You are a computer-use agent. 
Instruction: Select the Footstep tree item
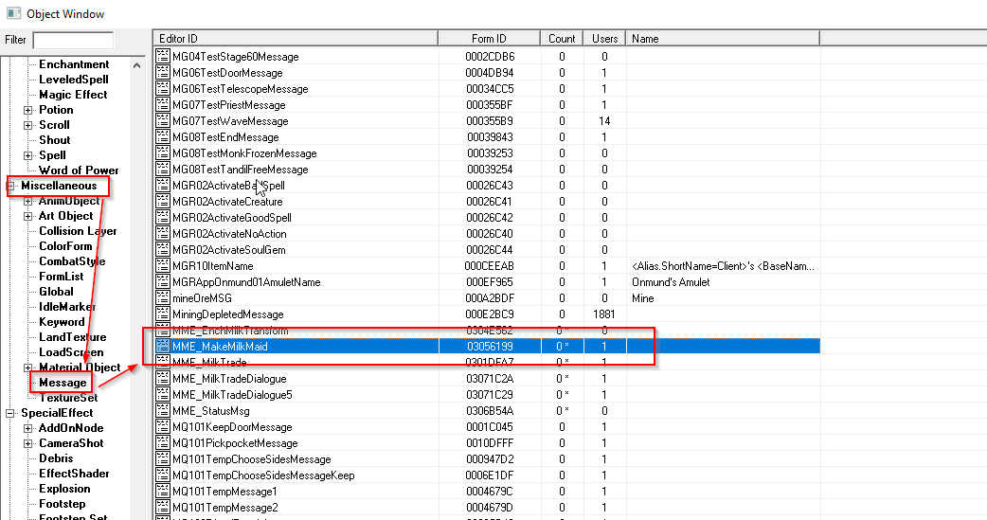[x=62, y=504]
